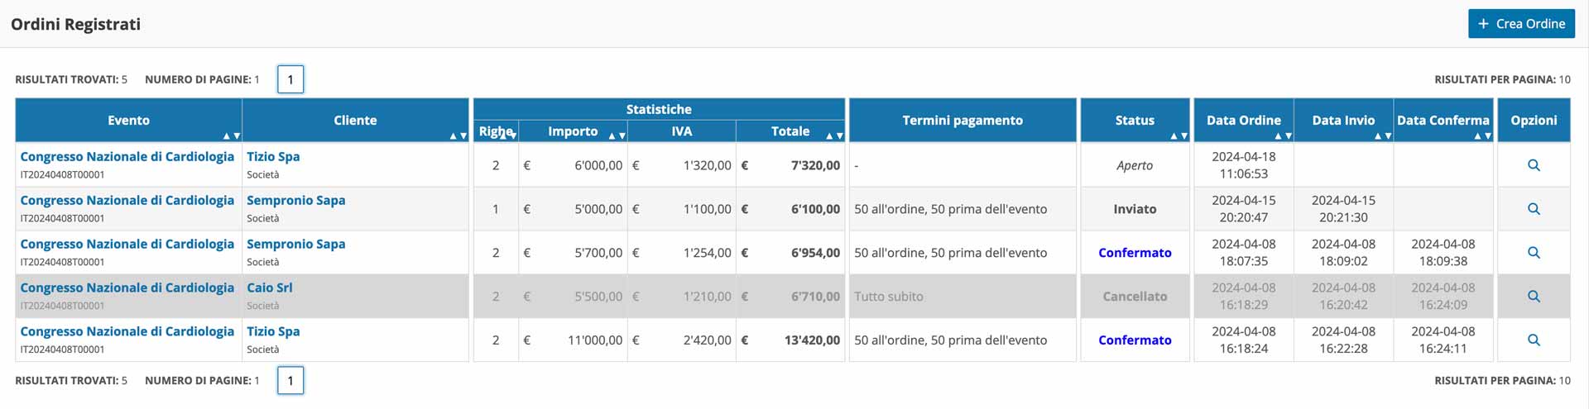1589x409 pixels.
Task: Sort orders by Totale column arrows
Action: click(834, 136)
